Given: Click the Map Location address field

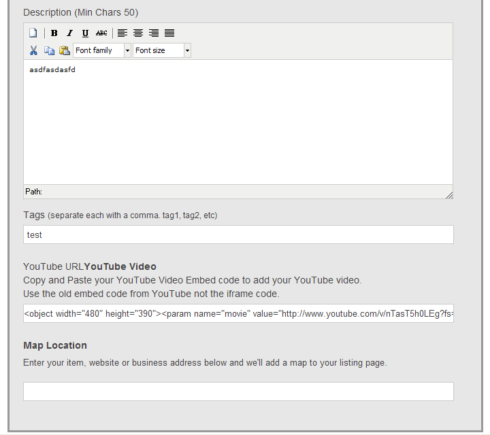Looking at the screenshot, I should [x=238, y=391].
